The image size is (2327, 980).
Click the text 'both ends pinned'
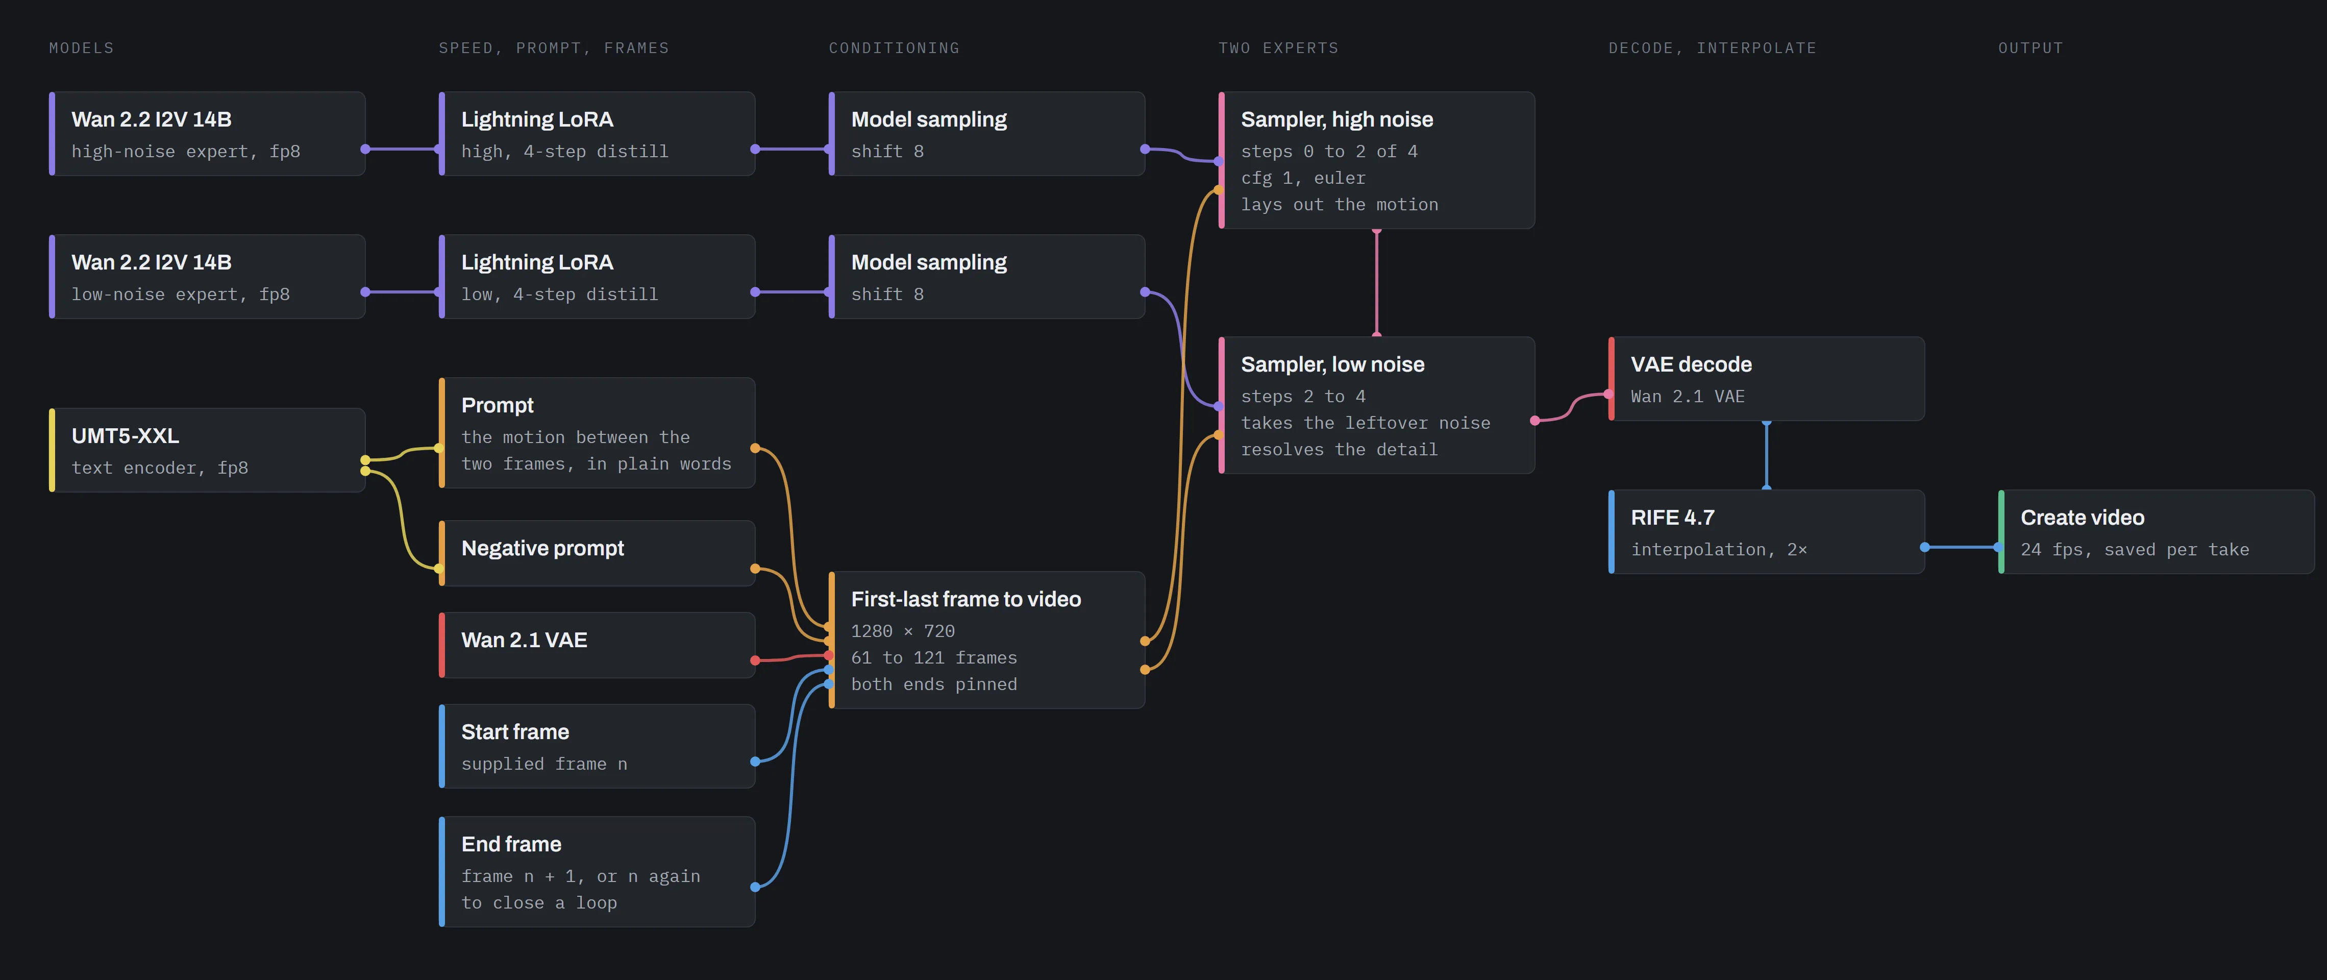click(x=934, y=684)
